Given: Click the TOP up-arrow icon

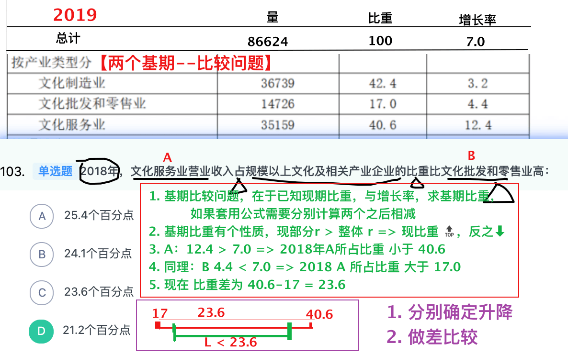Looking at the screenshot, I should tap(449, 232).
